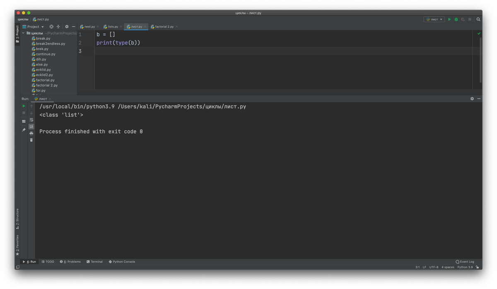The width and height of the screenshot is (497, 289).
Task: Pin the Run tab with the pin icon
Action: point(24,130)
